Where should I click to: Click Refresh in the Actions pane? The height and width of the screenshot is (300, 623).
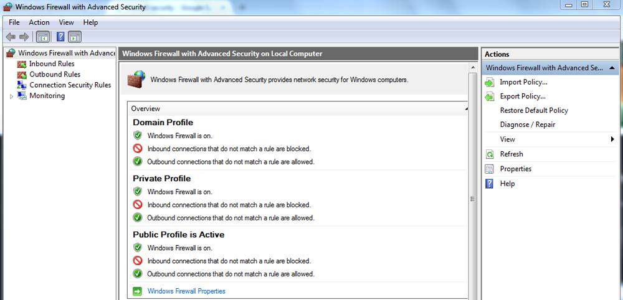pos(511,154)
